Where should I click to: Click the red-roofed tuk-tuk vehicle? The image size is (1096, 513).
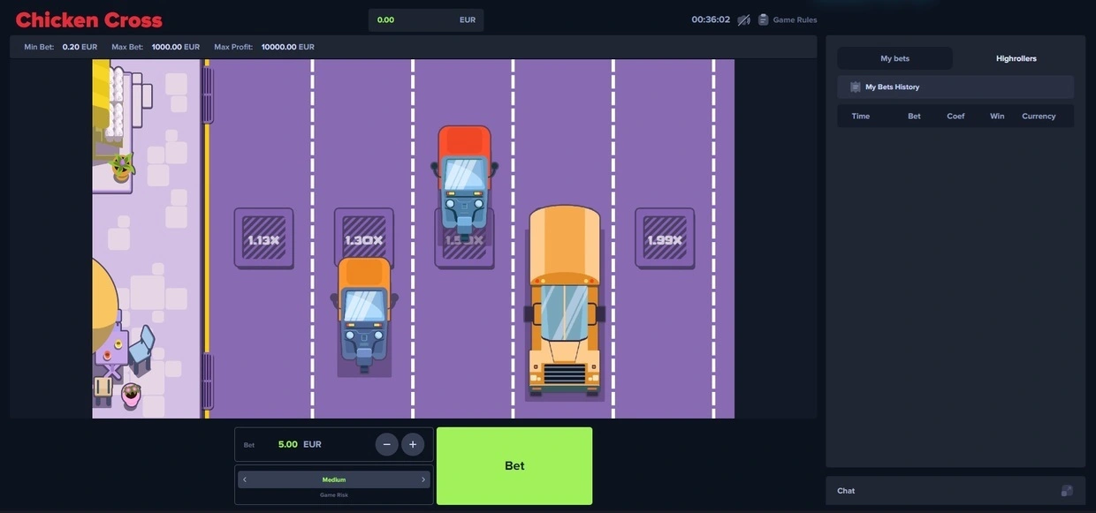coord(464,181)
